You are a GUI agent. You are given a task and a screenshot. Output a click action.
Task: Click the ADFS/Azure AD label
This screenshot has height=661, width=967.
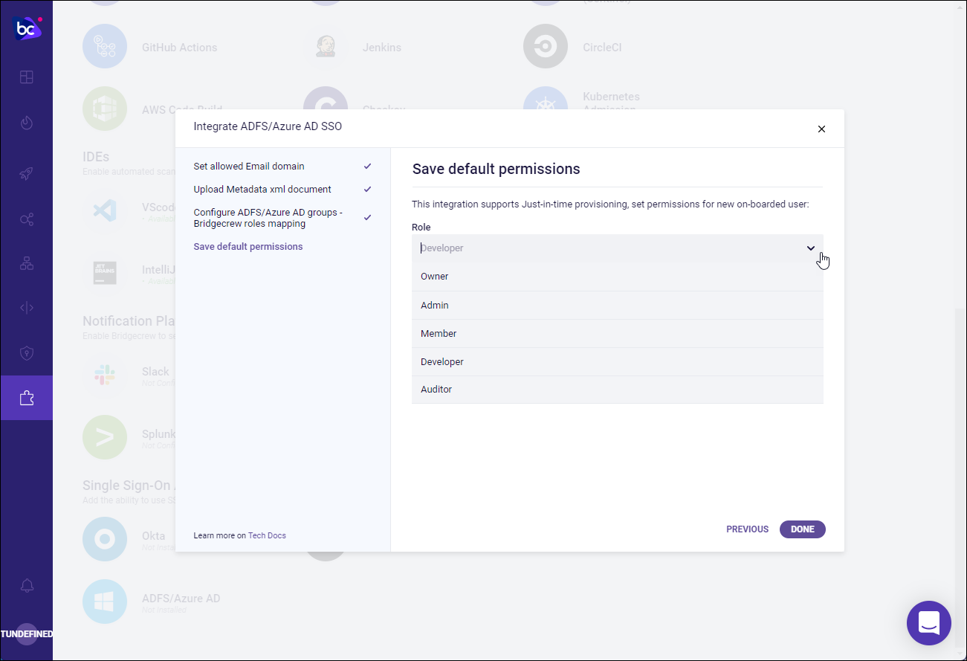pyautogui.click(x=181, y=599)
